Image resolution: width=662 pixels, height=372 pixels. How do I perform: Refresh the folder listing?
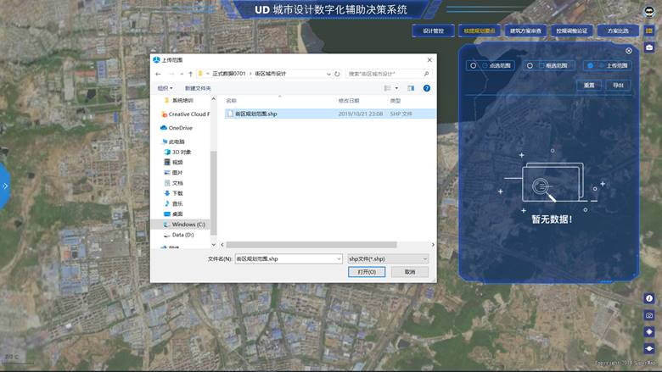pyautogui.click(x=337, y=74)
